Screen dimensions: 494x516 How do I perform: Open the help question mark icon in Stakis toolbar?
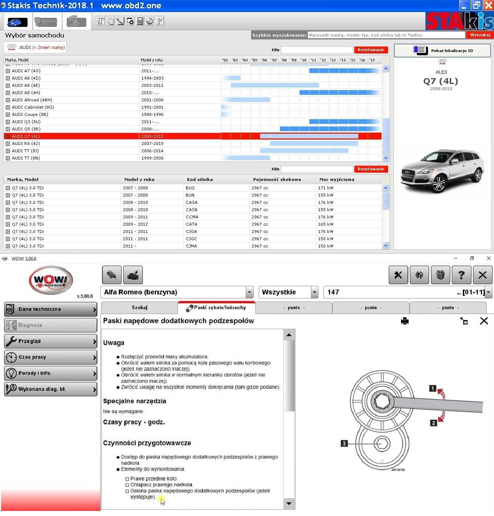click(159, 21)
